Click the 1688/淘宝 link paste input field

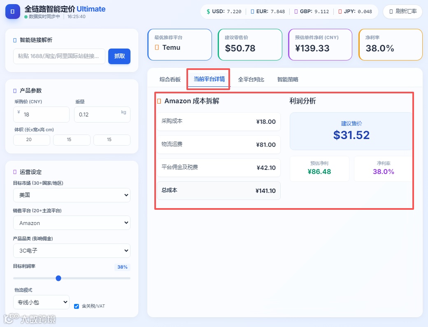coord(59,56)
